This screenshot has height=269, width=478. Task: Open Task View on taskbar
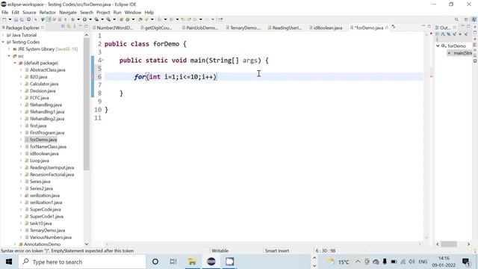(x=173, y=262)
